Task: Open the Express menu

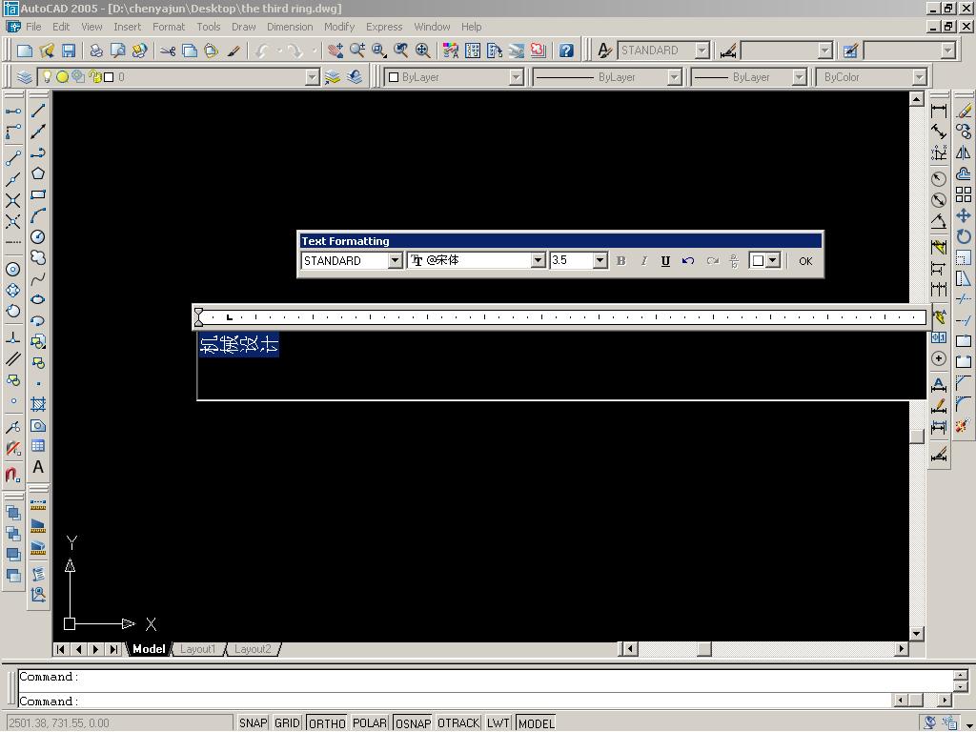Action: click(384, 27)
